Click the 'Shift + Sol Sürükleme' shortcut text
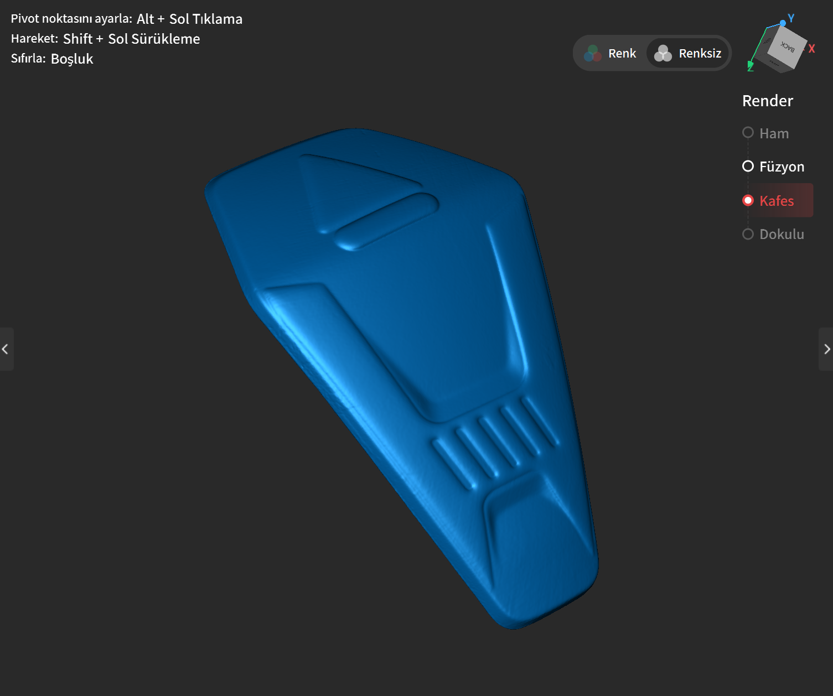This screenshot has height=696, width=833. pos(132,39)
